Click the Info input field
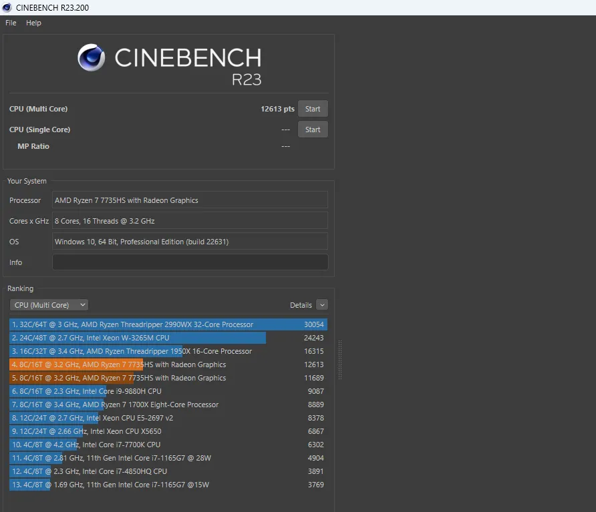This screenshot has height=512, width=596. click(x=190, y=262)
